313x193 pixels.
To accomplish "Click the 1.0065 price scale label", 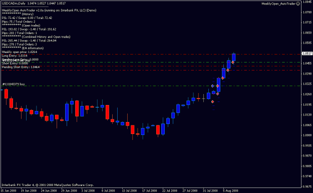I will click(x=307, y=125).
